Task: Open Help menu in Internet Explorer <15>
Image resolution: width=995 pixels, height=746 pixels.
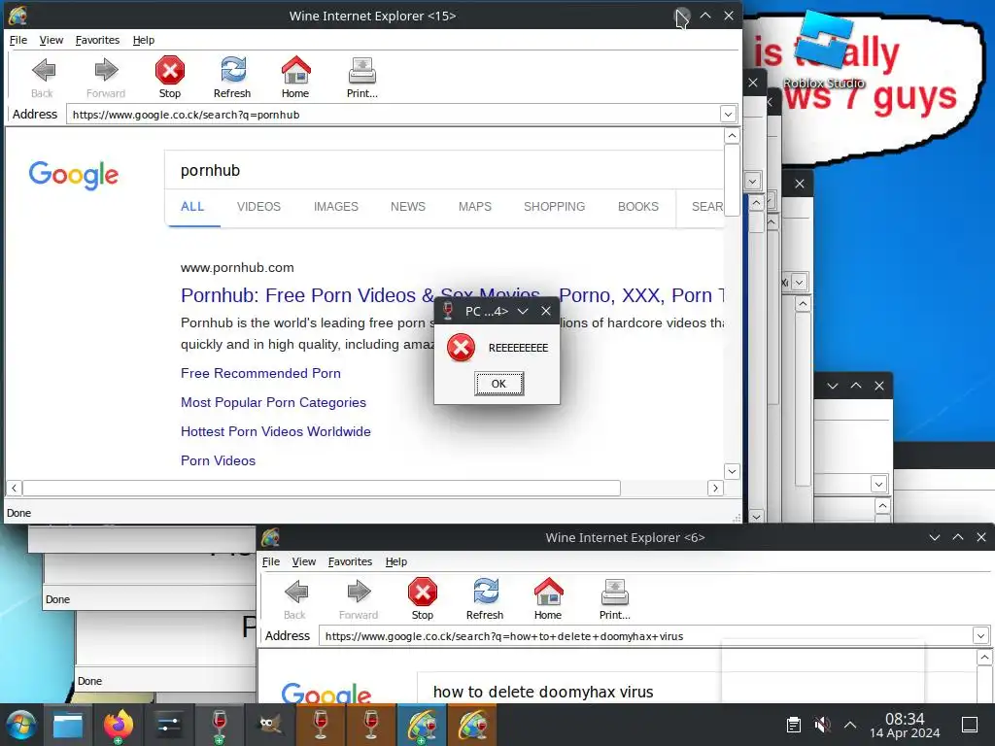Action: pyautogui.click(x=144, y=40)
